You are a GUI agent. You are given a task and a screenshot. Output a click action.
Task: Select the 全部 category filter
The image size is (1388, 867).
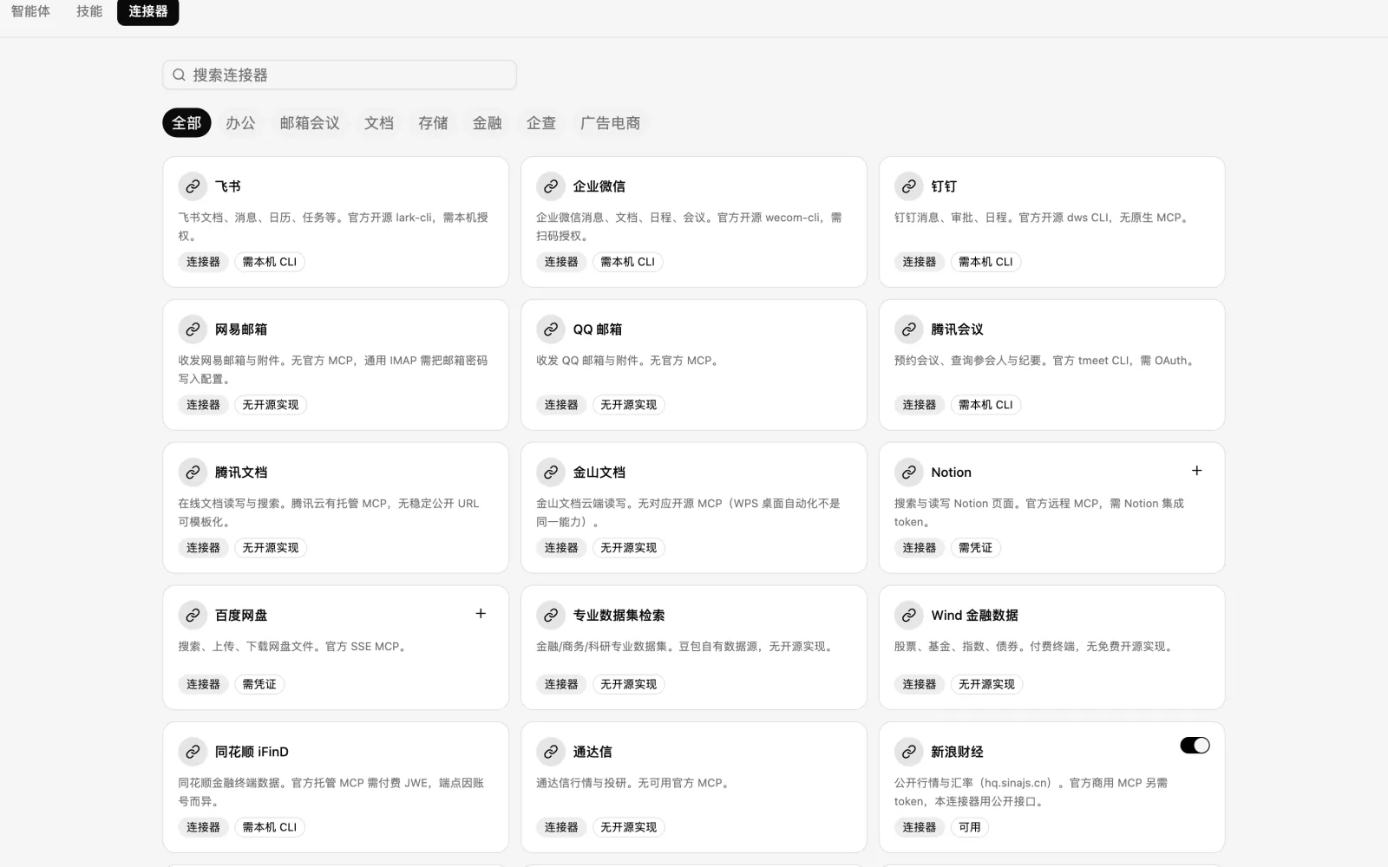coord(187,123)
